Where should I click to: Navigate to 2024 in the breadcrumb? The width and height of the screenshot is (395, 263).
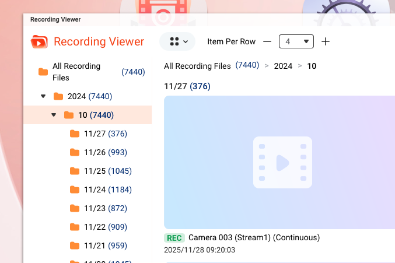pos(283,66)
